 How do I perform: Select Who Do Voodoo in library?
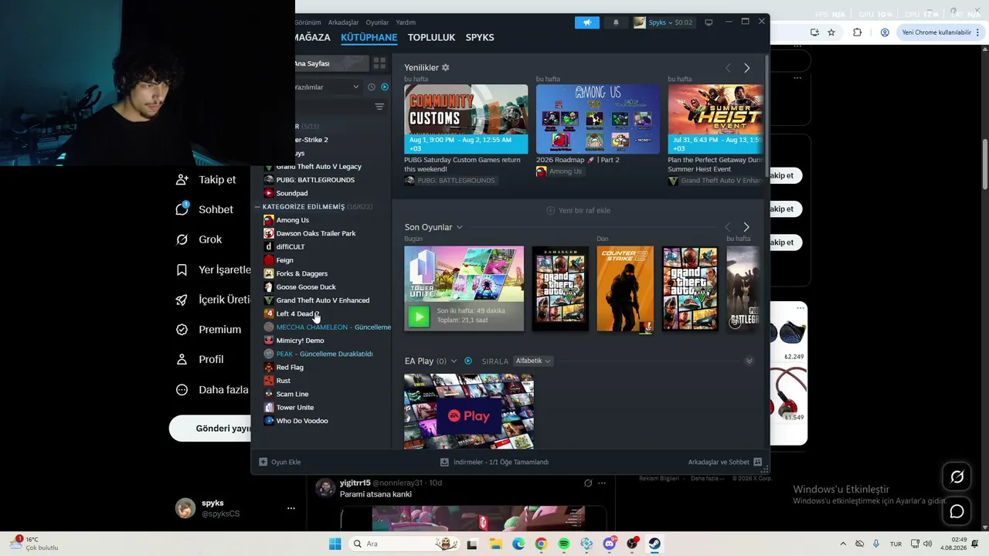click(301, 421)
